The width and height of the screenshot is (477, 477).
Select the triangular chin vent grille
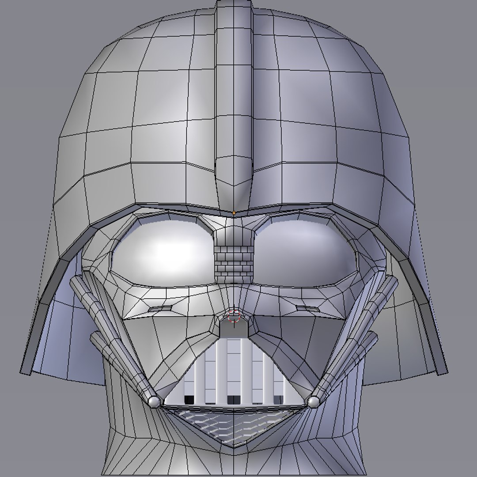pyautogui.click(x=234, y=428)
